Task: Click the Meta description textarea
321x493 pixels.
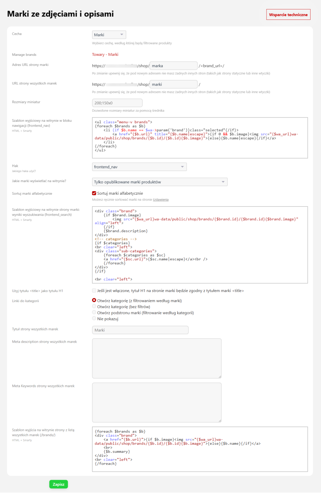Action: [157, 358]
